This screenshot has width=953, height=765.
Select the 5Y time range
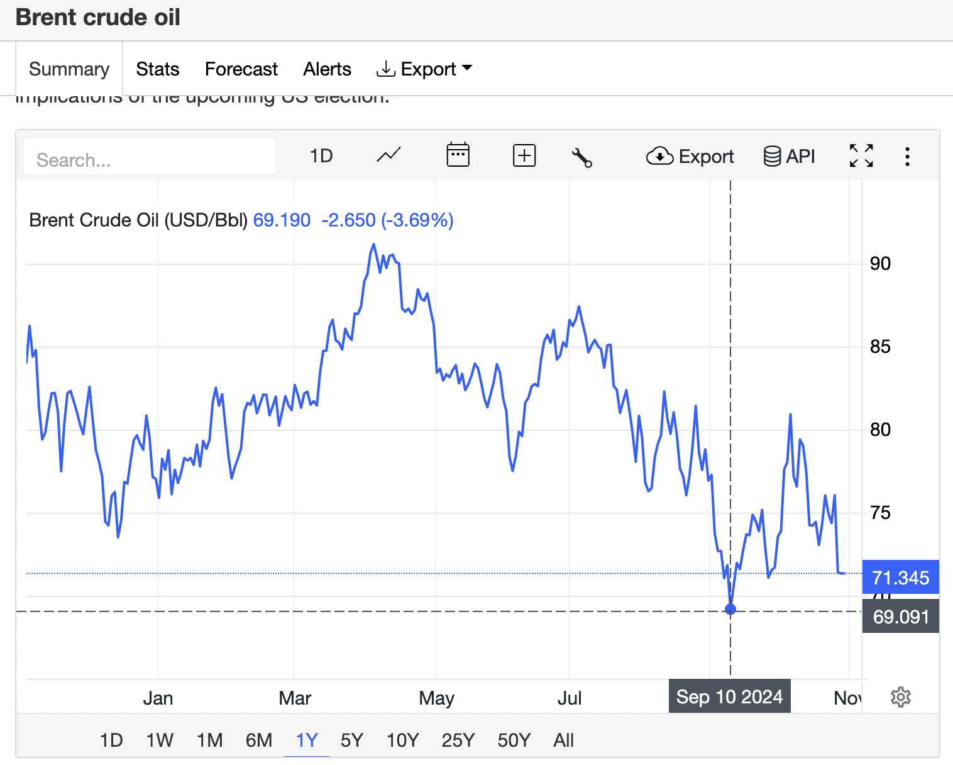click(x=352, y=740)
